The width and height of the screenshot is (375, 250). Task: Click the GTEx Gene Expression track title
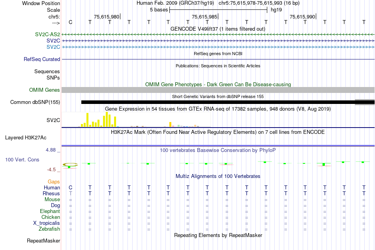click(218, 109)
